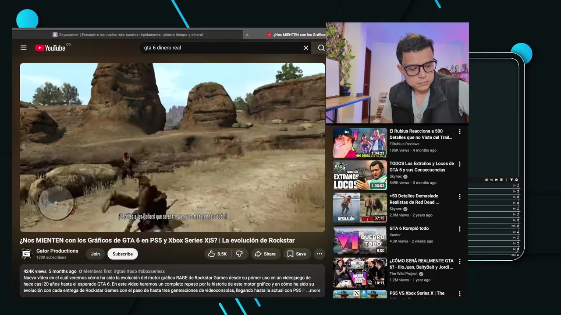Open activity feed settings gear

point(516,180)
